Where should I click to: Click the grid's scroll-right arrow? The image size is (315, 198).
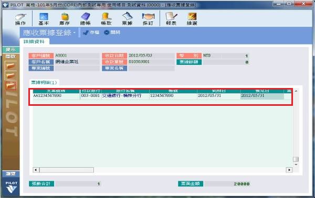(289, 170)
